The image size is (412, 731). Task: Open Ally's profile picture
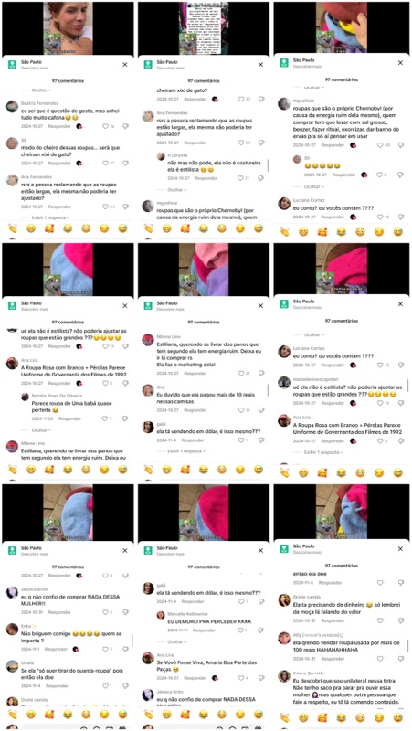coord(284,638)
